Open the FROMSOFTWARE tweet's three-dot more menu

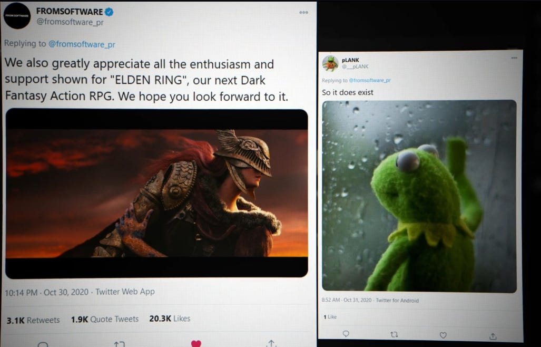click(x=303, y=13)
